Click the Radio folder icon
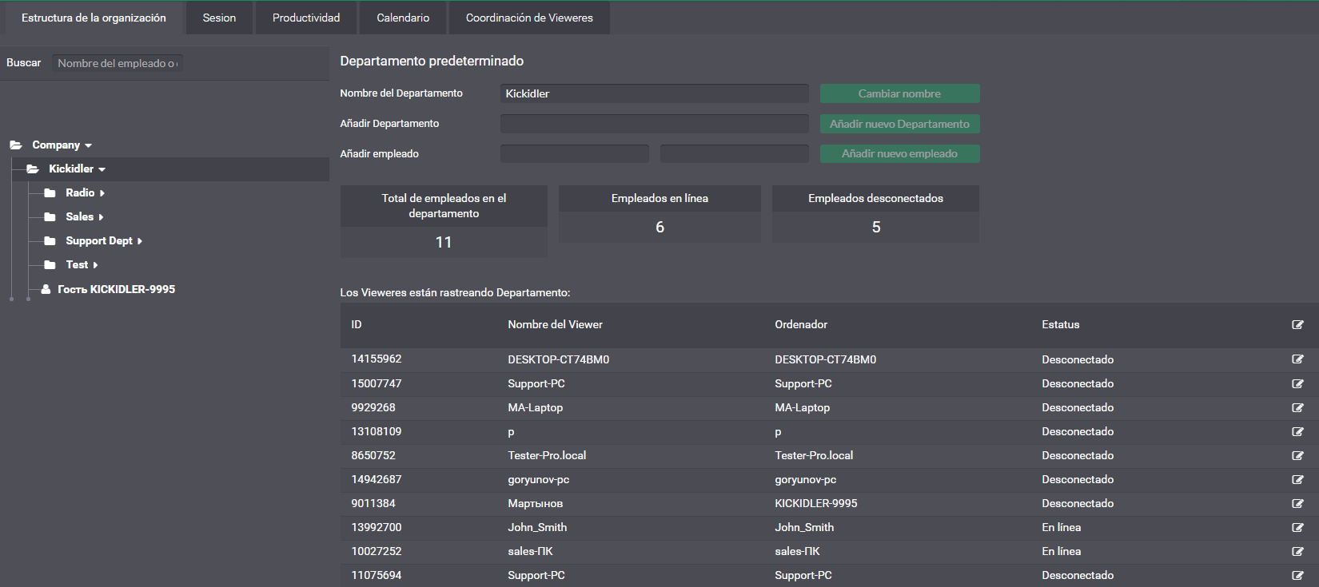The image size is (1319, 587). pos(50,192)
